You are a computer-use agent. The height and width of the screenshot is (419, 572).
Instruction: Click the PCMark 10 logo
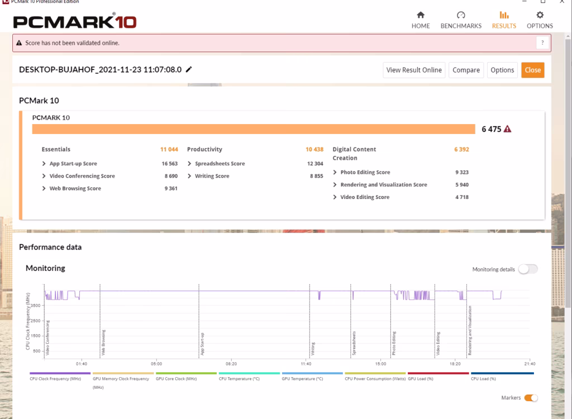(75, 21)
